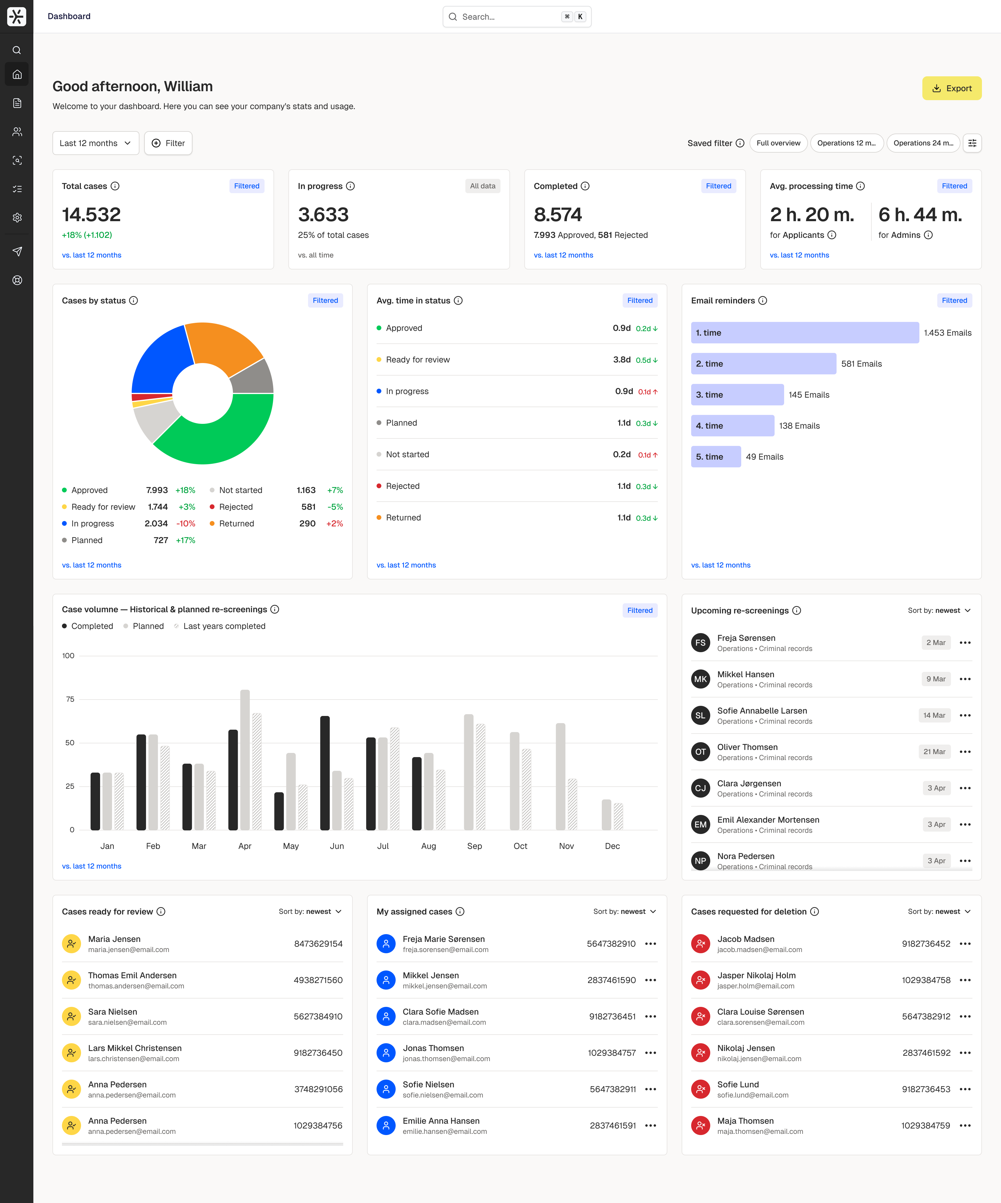Open the documents icon in sidebar

click(17, 103)
